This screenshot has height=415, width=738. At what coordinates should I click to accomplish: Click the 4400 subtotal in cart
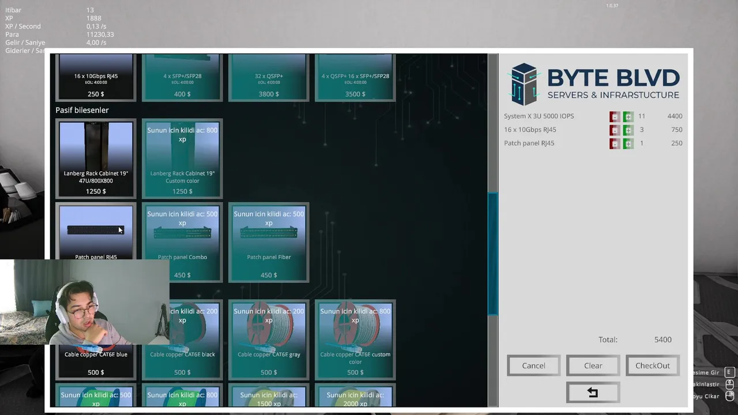(675, 116)
